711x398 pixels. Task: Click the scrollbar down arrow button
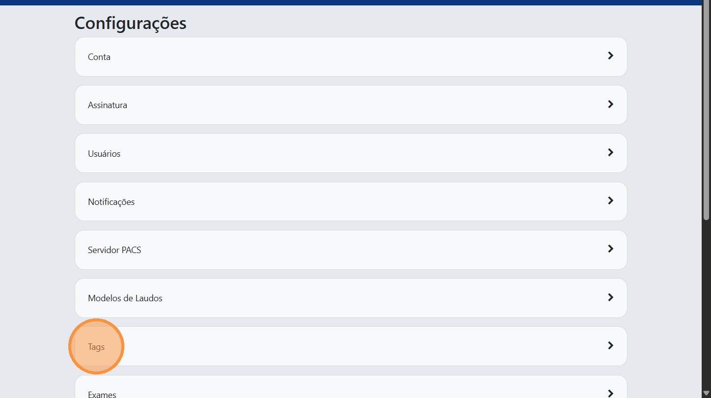pyautogui.click(x=707, y=393)
